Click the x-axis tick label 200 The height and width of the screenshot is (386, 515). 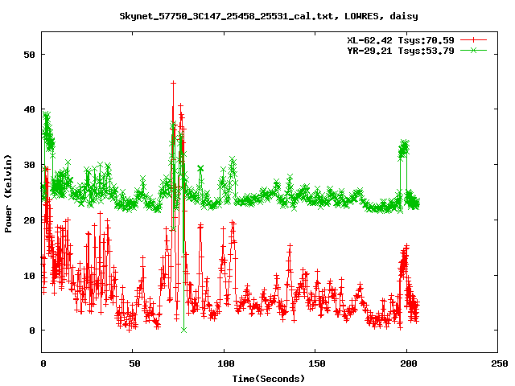pyautogui.click(x=408, y=363)
